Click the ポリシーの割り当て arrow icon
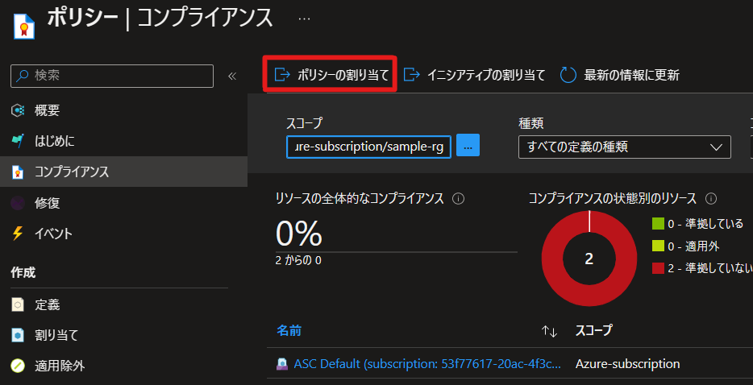The width and height of the screenshot is (753, 385). coord(282,75)
